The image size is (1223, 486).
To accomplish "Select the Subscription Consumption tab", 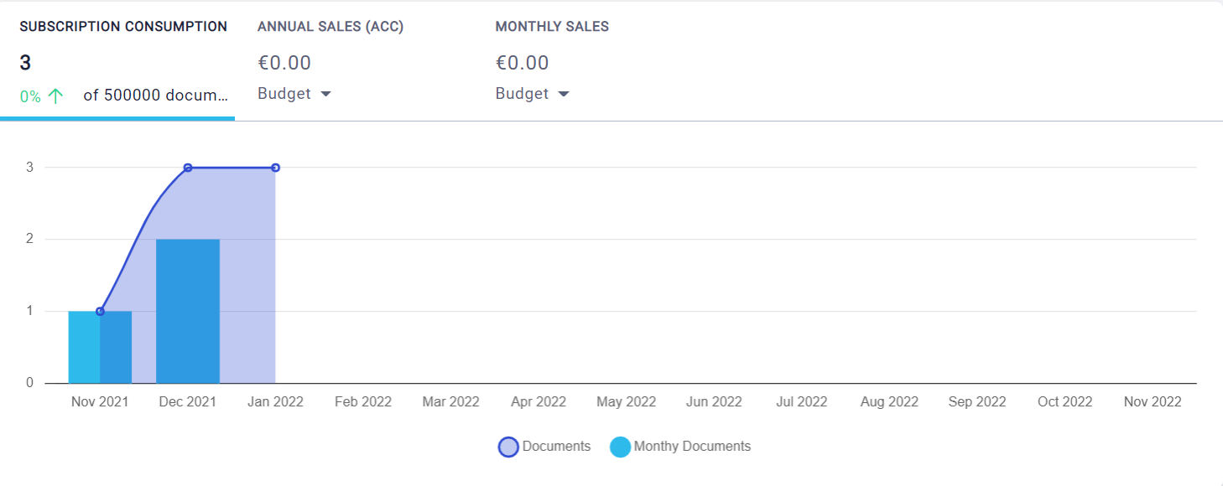I will tap(123, 27).
